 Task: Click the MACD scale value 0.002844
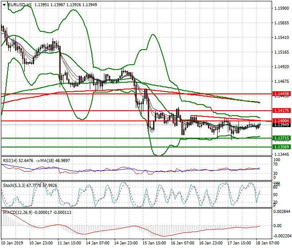(282, 211)
